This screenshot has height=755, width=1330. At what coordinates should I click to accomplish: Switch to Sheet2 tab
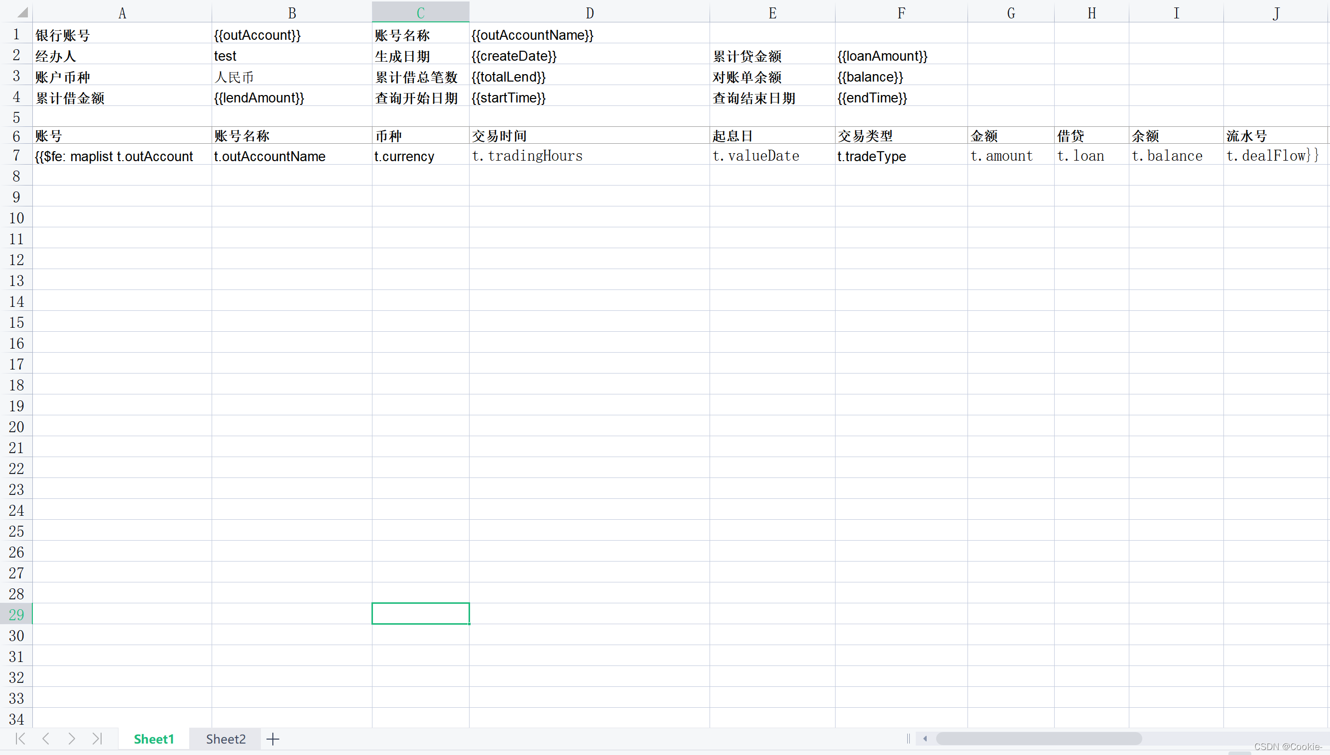point(225,739)
